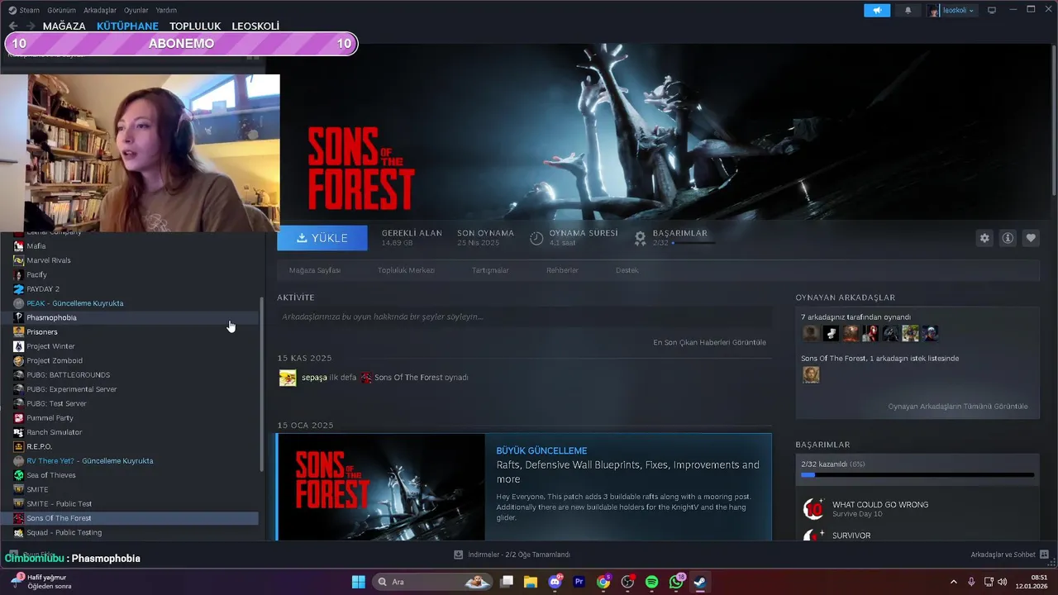
Task: Click the activity text input field
Action: [x=524, y=317]
